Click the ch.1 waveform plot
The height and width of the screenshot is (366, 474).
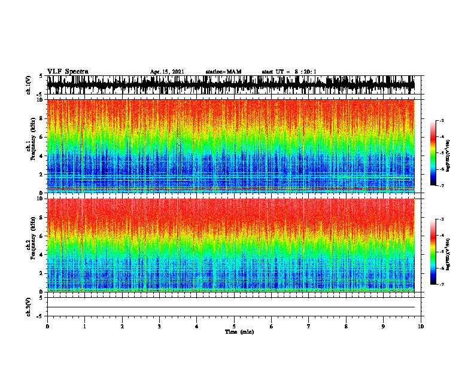231,85
